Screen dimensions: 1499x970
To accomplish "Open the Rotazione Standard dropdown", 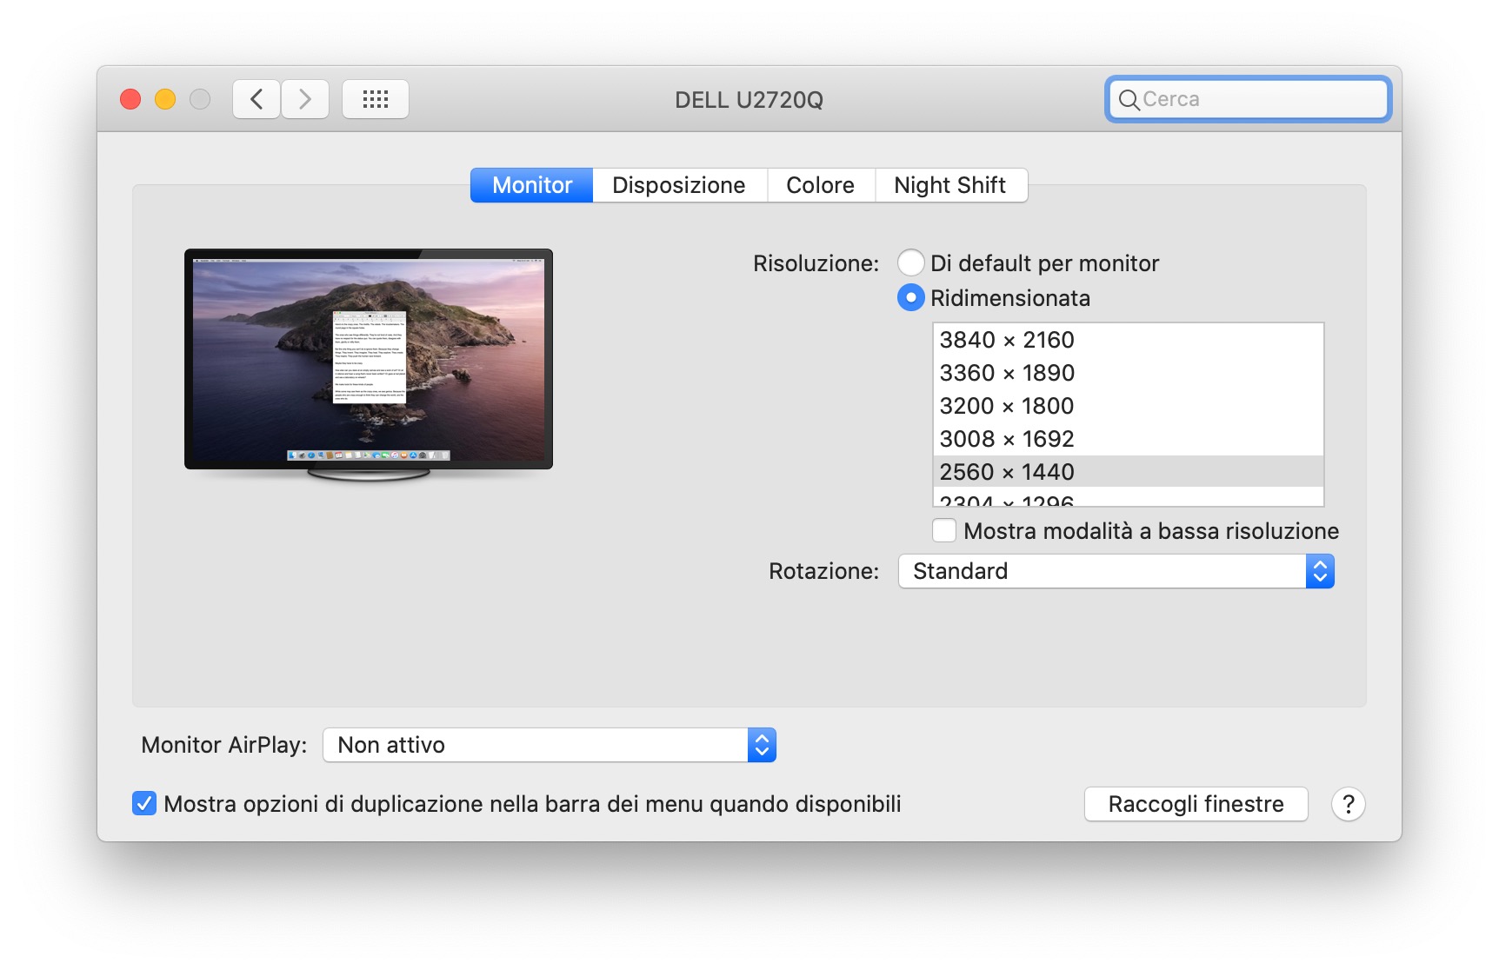I will 1116,571.
